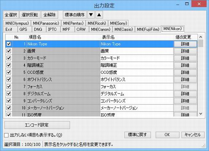The height and width of the screenshot is (151, 209).
Task: Switch to the Exif tab
Action: (9, 29)
